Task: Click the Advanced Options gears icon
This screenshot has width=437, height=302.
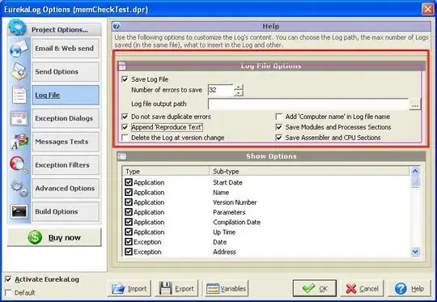Action: click(x=19, y=188)
